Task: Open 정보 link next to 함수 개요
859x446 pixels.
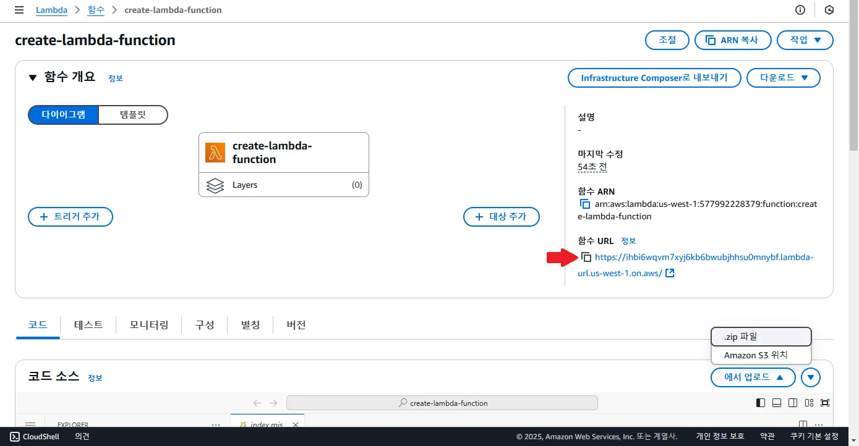Action: click(x=116, y=78)
